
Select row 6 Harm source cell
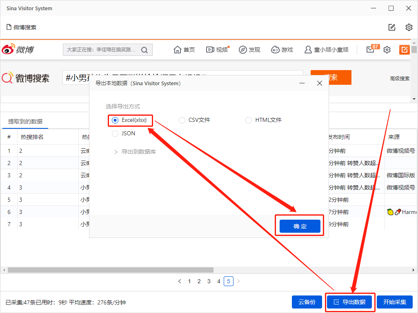click(402, 212)
